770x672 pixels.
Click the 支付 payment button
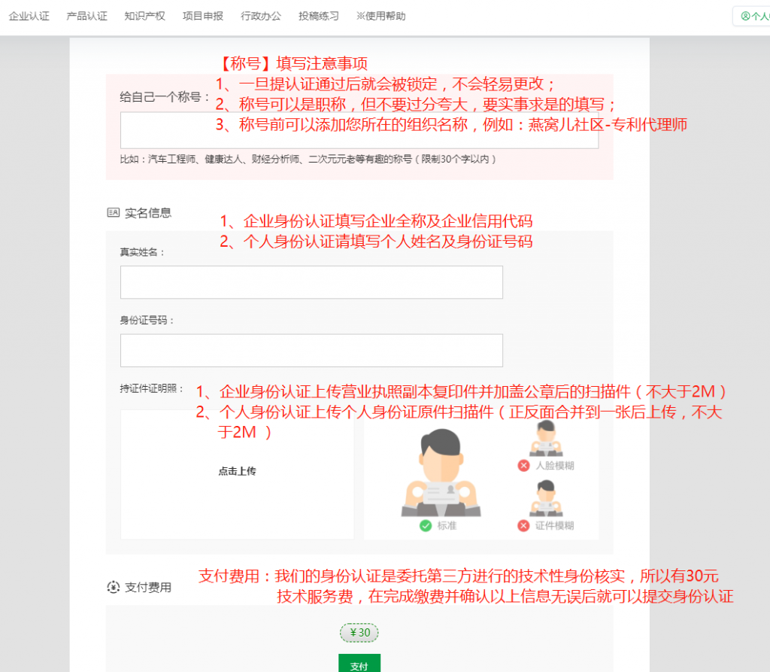pos(359,665)
